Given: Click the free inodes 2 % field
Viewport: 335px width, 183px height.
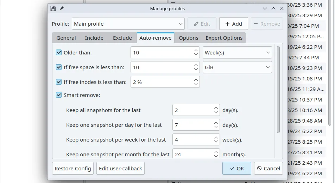Looking at the screenshot, I should (x=162, y=82).
